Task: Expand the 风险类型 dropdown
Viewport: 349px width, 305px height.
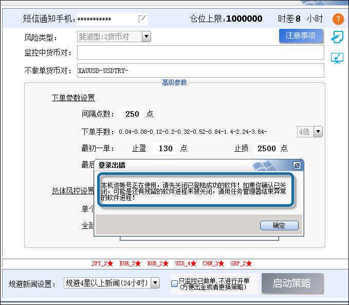Action: (x=146, y=37)
